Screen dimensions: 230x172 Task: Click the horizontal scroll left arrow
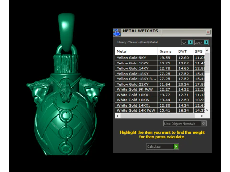pos(118,116)
